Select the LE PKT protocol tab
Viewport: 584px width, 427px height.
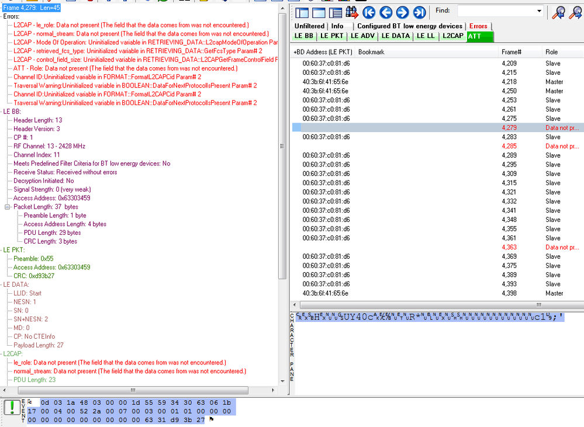pyautogui.click(x=332, y=36)
